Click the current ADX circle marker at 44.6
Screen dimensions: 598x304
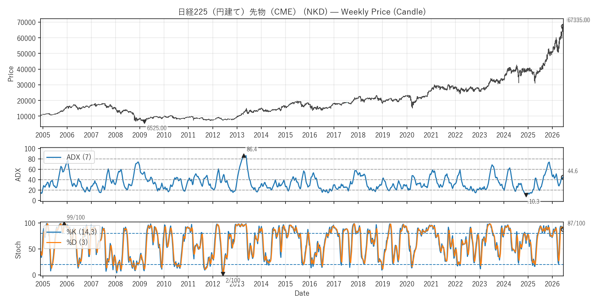click(x=563, y=177)
